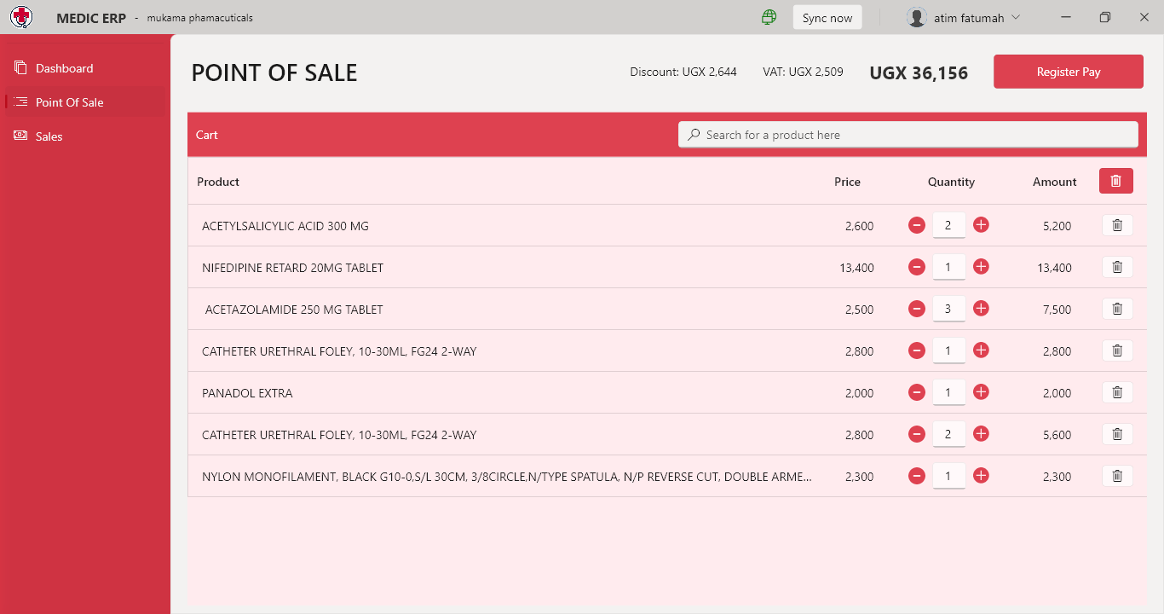Increase NYLON MONOFILAMENT quantity
This screenshot has height=614, width=1164.
pyautogui.click(x=981, y=476)
